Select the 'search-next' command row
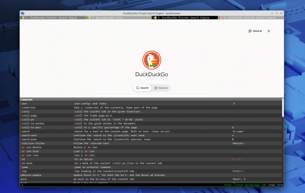 click(x=151, y=135)
